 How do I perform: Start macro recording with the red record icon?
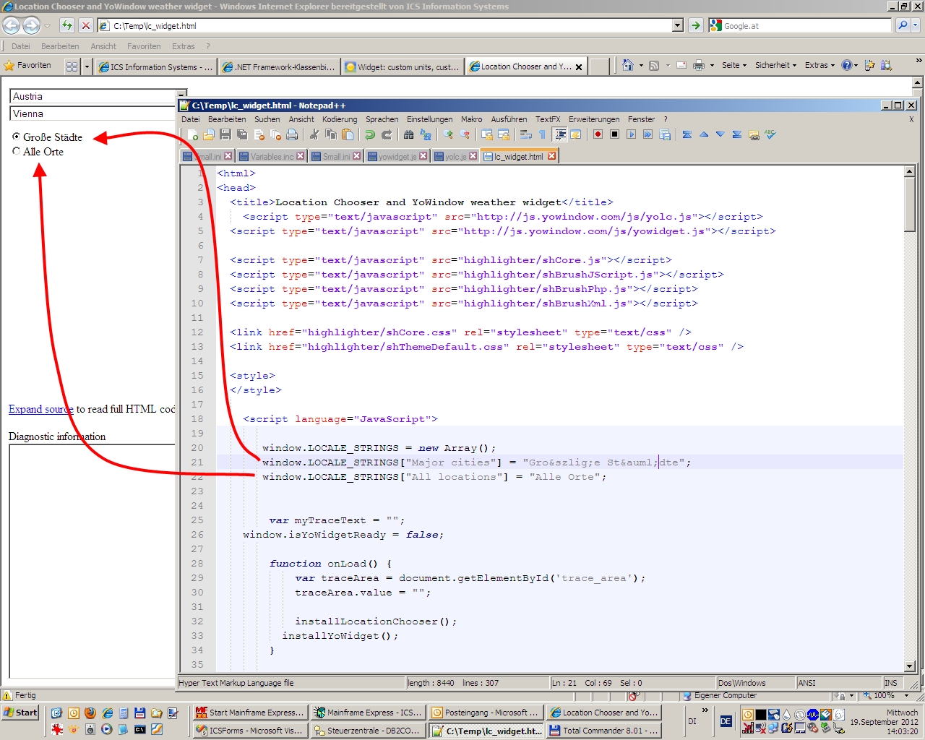[598, 135]
